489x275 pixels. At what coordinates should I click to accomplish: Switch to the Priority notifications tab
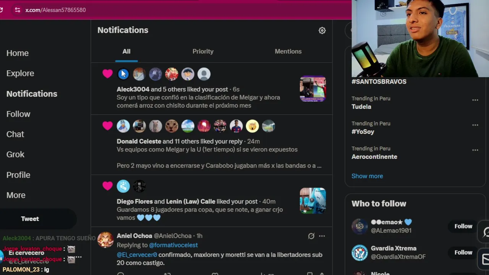(x=203, y=52)
